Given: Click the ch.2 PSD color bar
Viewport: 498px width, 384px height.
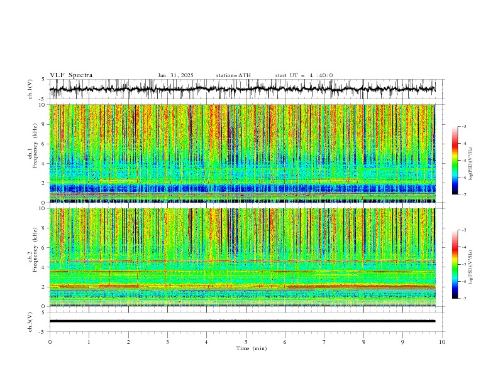Looking at the screenshot, I should click(x=455, y=264).
